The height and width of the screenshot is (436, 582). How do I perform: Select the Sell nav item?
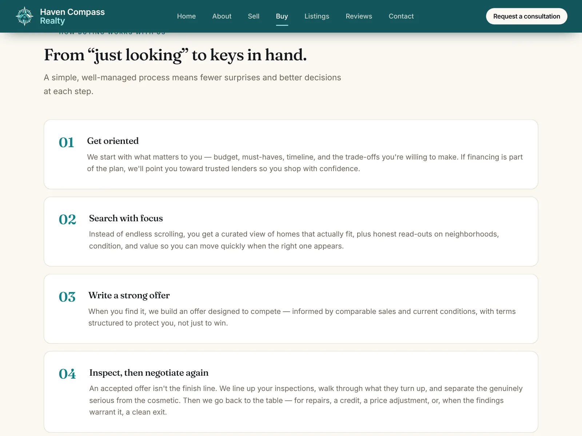[x=254, y=16]
